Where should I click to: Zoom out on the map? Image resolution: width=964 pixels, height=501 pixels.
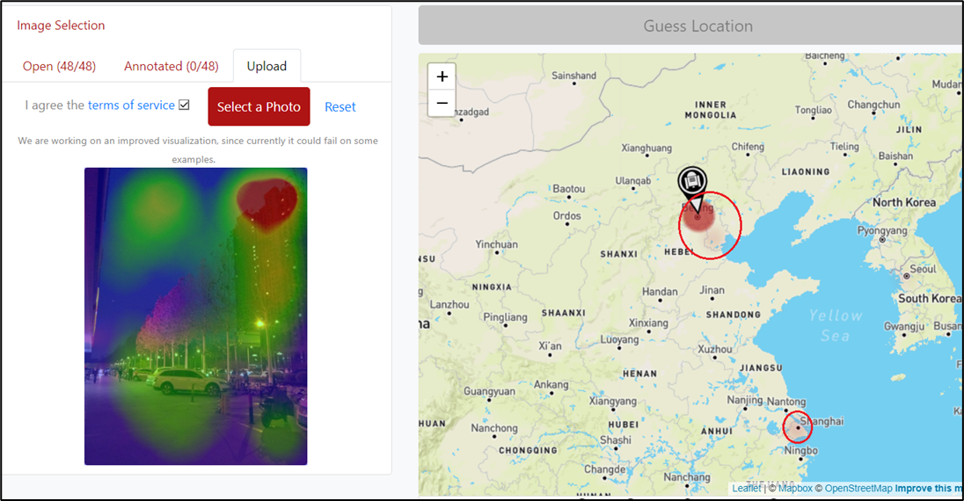click(442, 103)
